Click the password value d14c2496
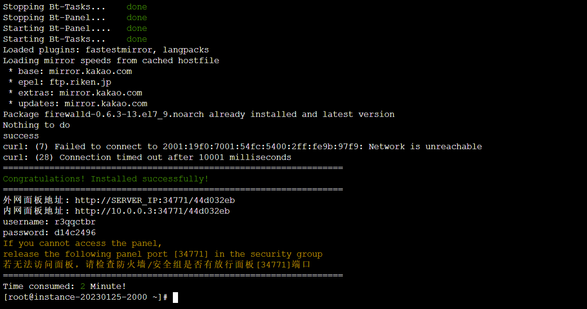The image size is (587, 309). pos(75,233)
